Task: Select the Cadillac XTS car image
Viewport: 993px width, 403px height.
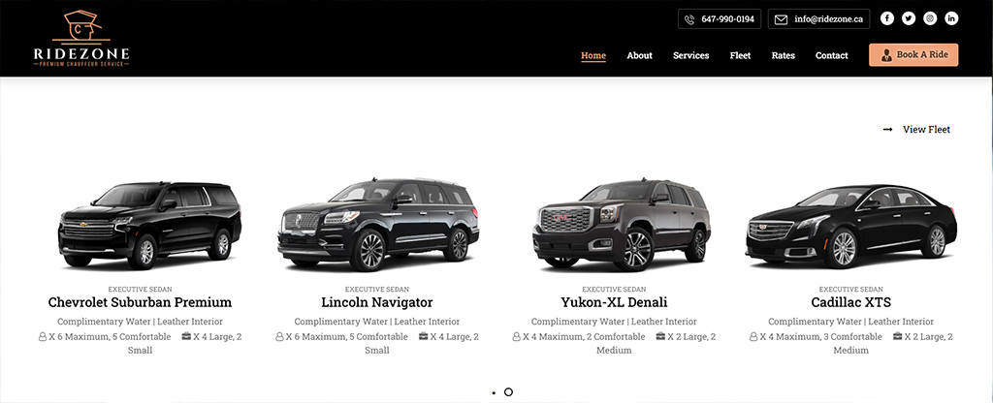Action: pyautogui.click(x=851, y=227)
